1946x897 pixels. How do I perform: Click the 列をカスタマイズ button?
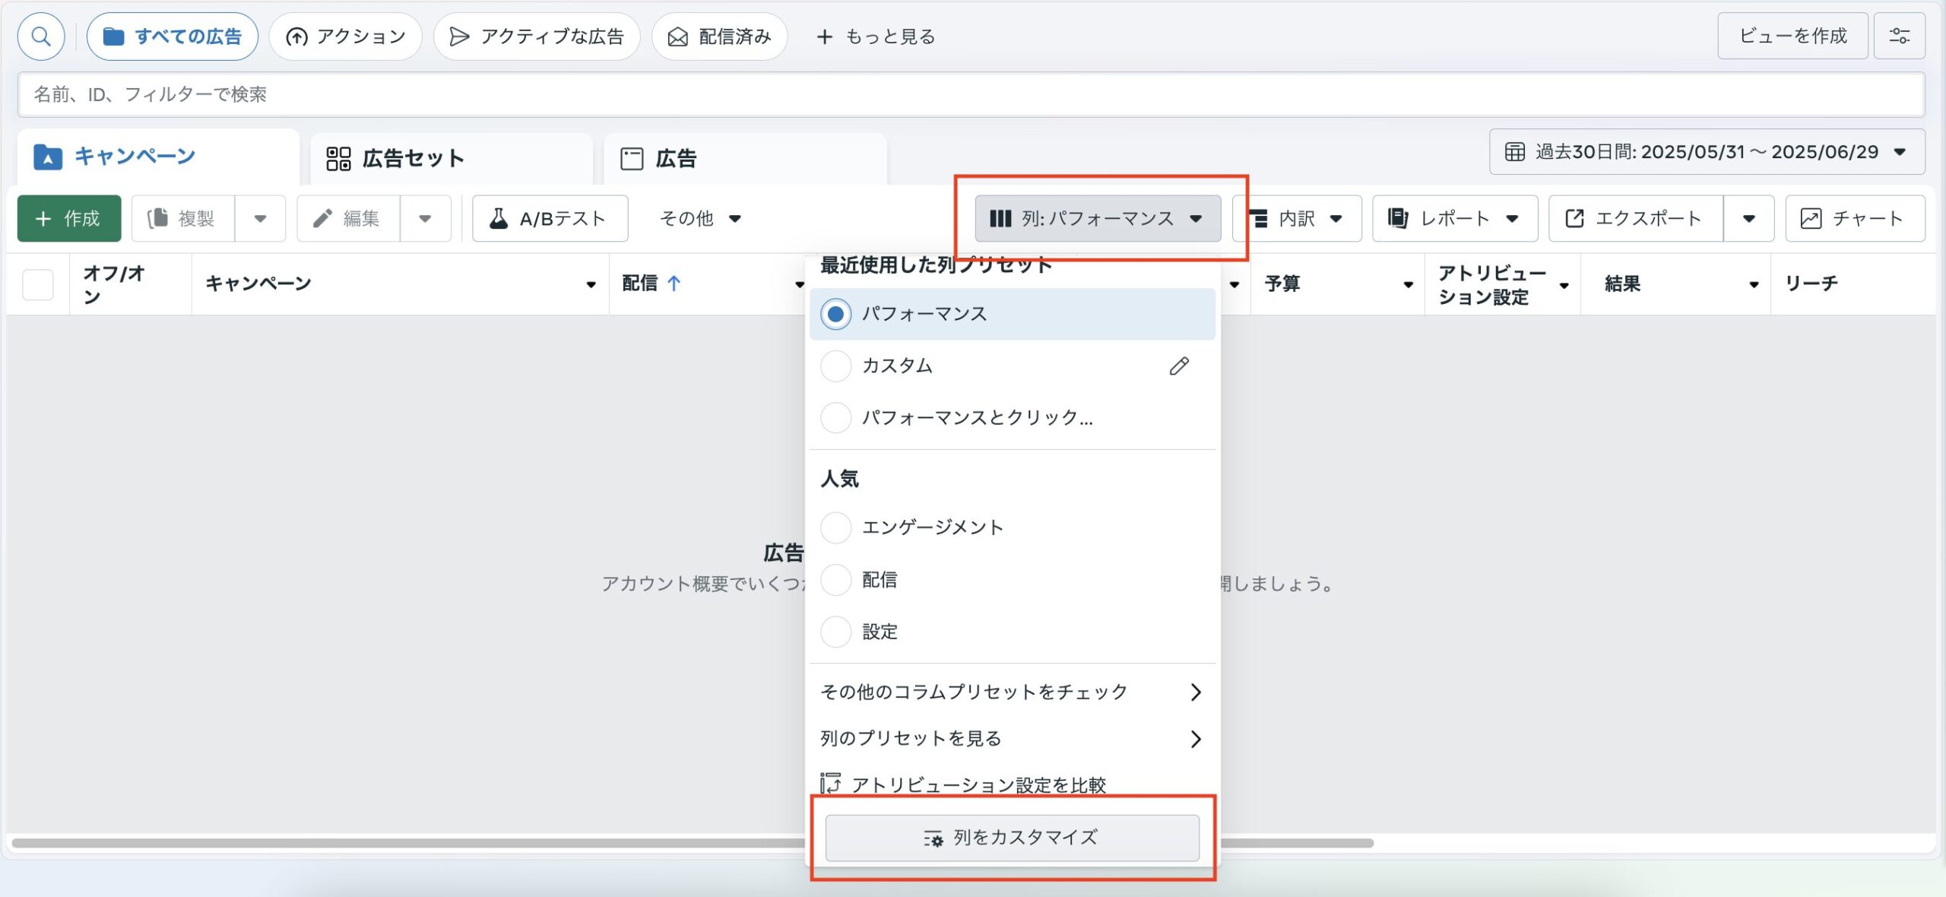point(1012,838)
